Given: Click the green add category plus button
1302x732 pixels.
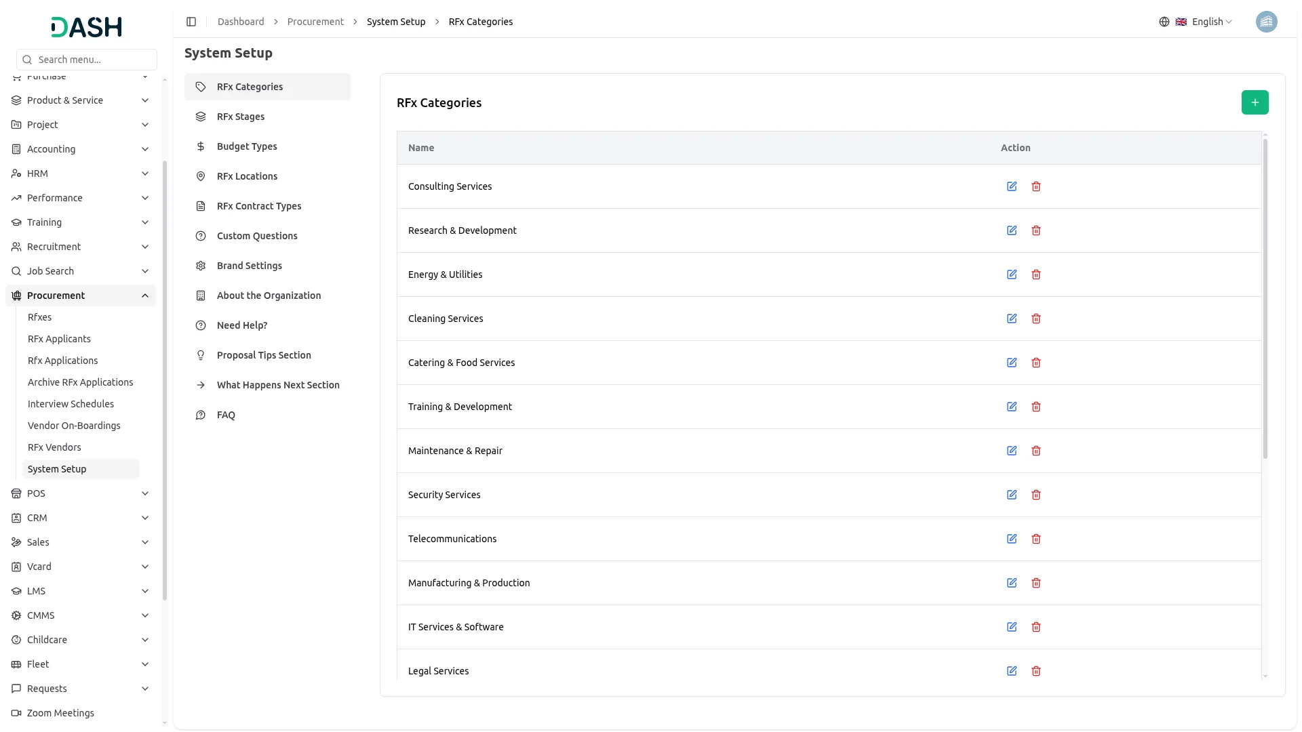Looking at the screenshot, I should (1255, 102).
